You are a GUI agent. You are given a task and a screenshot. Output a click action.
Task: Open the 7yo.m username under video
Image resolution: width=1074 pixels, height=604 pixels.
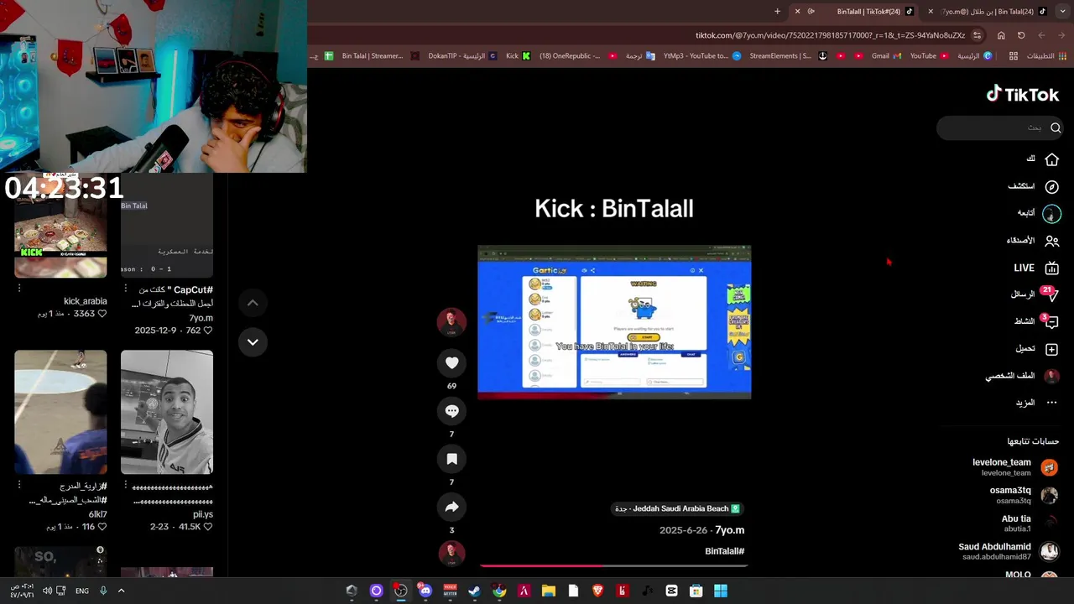[x=729, y=530]
